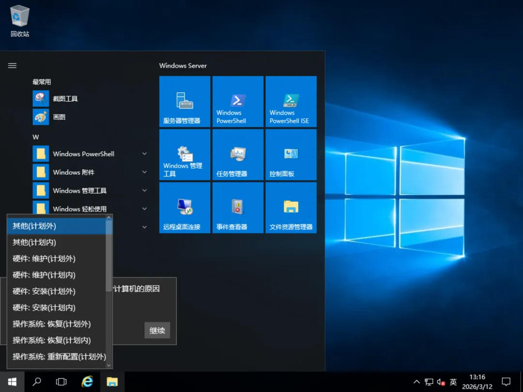Click the dropdown list scrollbar down arrow

(x=109, y=365)
